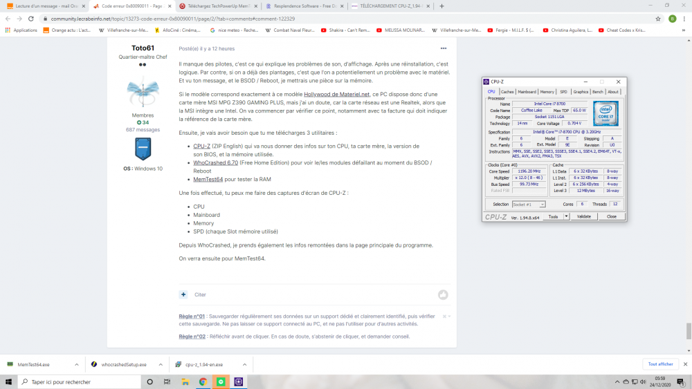Bookmark this page with the star icon

[658, 19]
